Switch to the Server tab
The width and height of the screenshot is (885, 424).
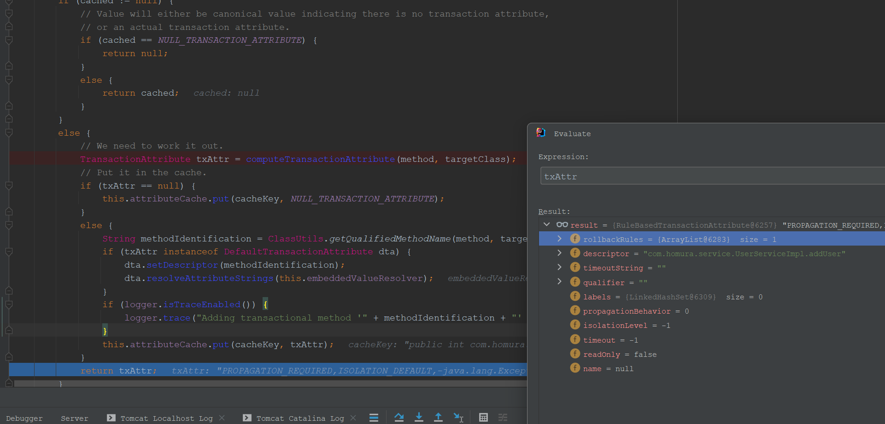pos(75,418)
